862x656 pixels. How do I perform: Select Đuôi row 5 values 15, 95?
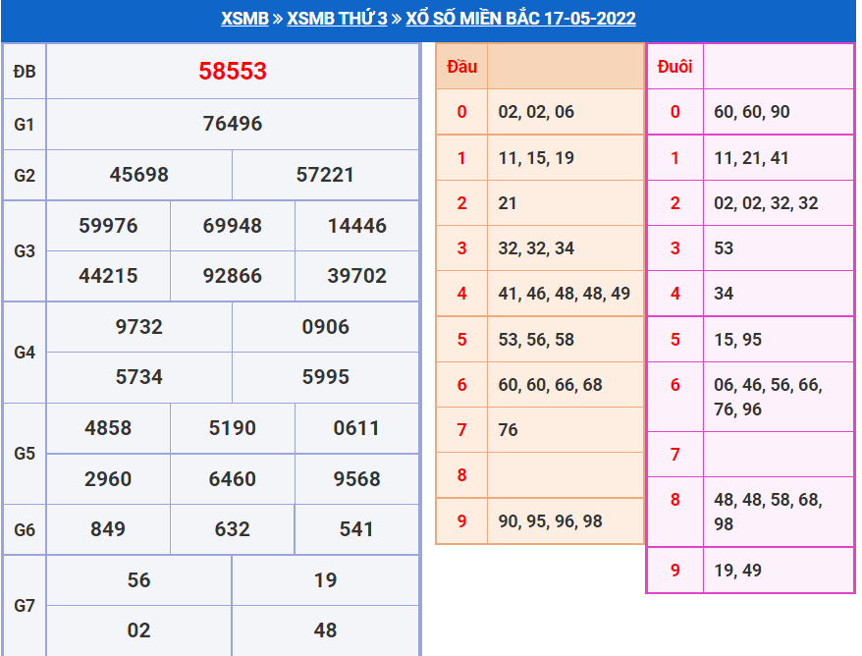point(737,340)
